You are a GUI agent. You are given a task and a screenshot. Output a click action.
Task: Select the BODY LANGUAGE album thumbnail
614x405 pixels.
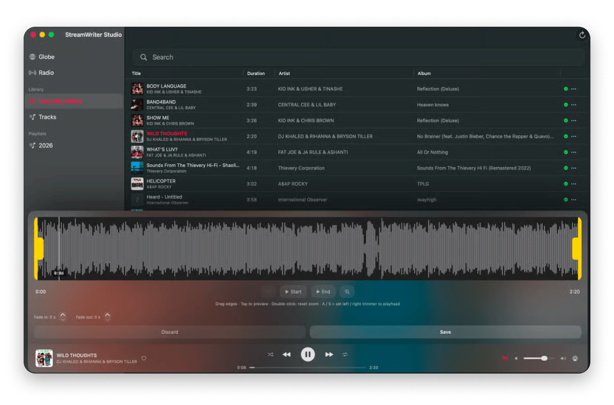coord(137,89)
